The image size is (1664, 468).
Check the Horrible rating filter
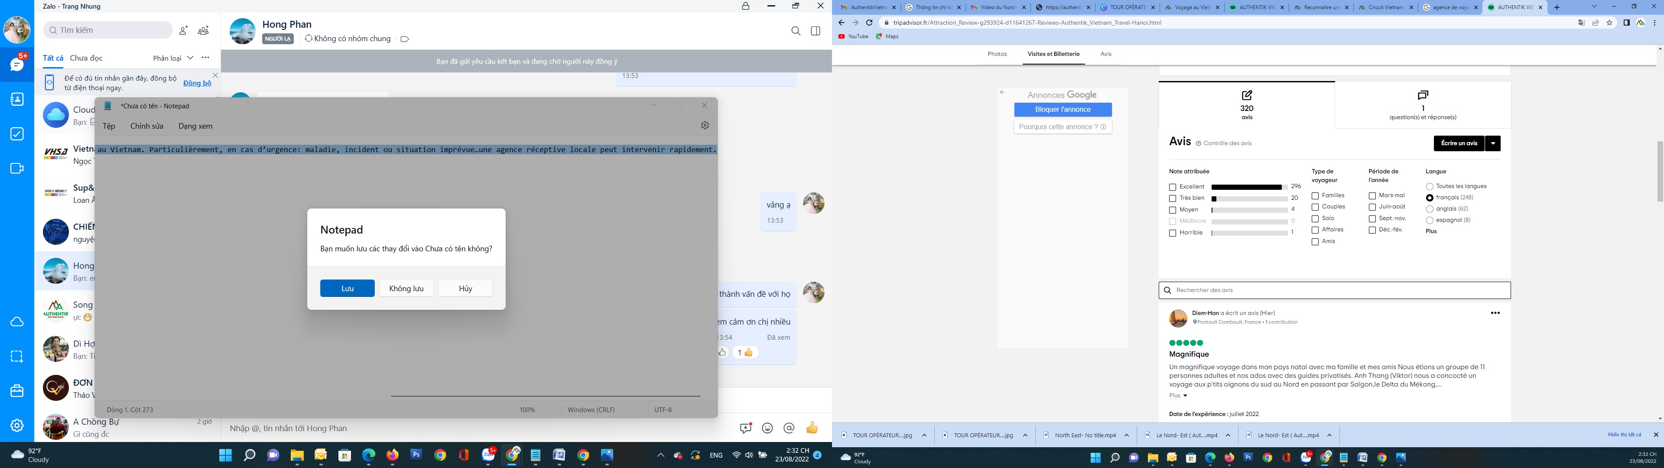pyautogui.click(x=1173, y=234)
